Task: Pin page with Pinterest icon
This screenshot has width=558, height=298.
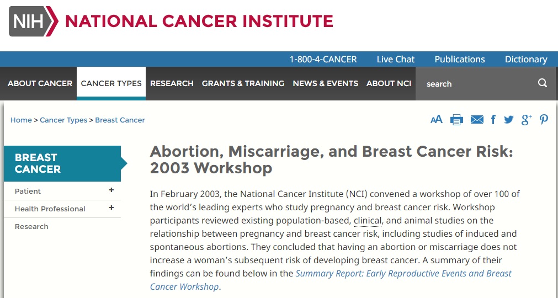Action: (544, 120)
